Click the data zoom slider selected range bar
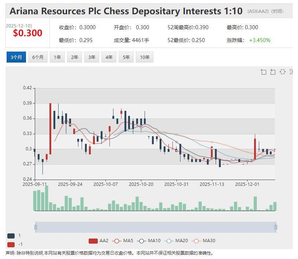The height and width of the screenshot is (259, 298). [156, 227]
